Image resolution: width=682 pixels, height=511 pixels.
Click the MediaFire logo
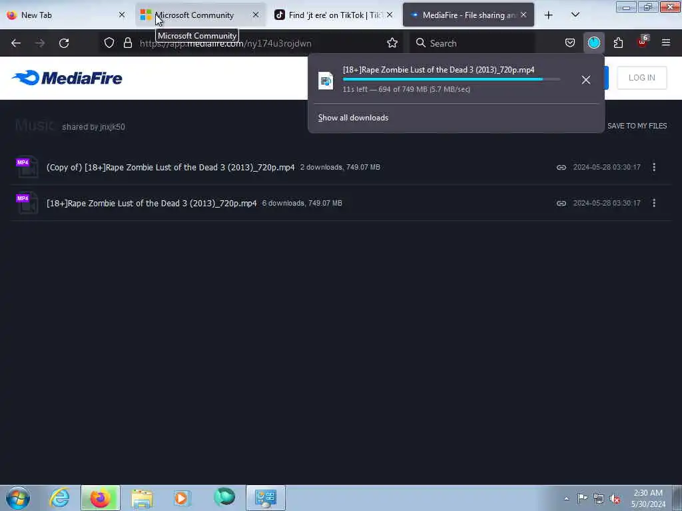pos(67,78)
